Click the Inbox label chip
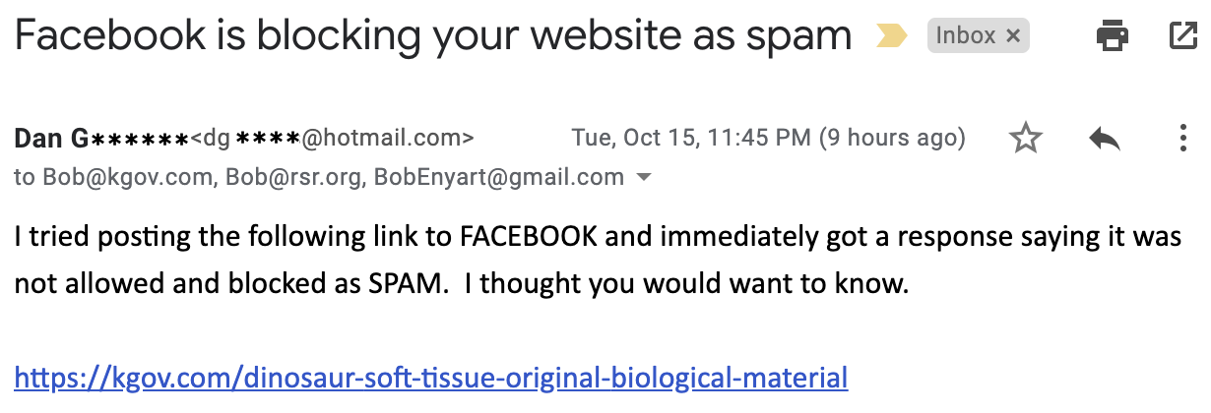 965,37
